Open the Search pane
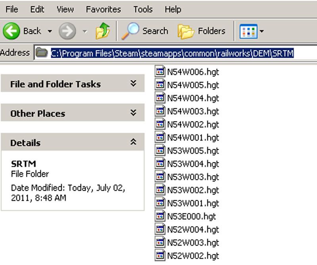The image size is (317, 265). coord(145,31)
